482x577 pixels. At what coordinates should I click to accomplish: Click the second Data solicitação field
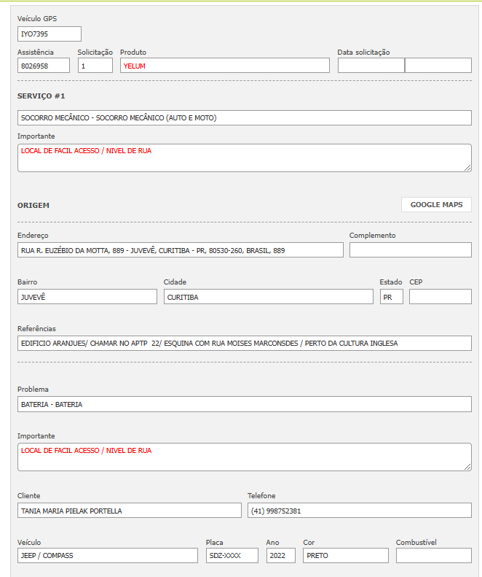point(438,66)
